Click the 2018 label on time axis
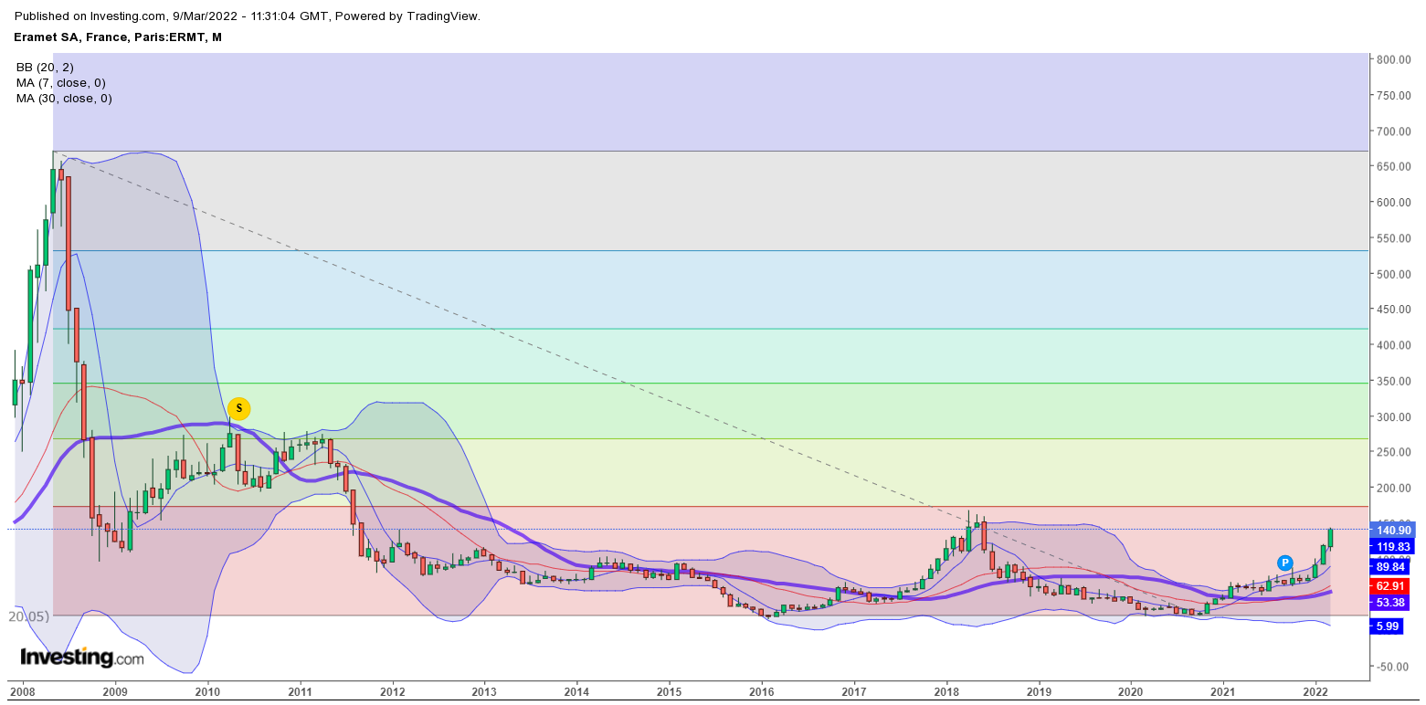Image resolution: width=1426 pixels, height=705 pixels. point(946,690)
